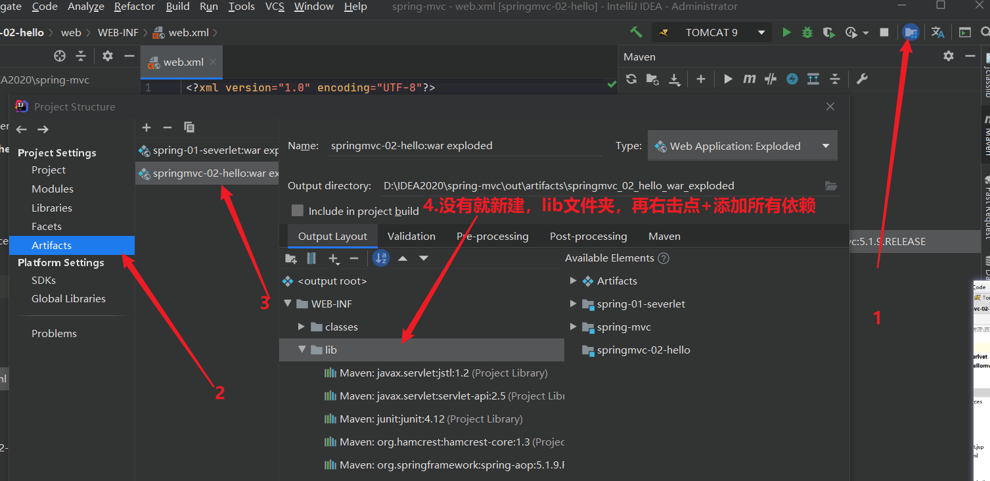Select spring-01-severlet:war exploded artifact

[x=208, y=150]
